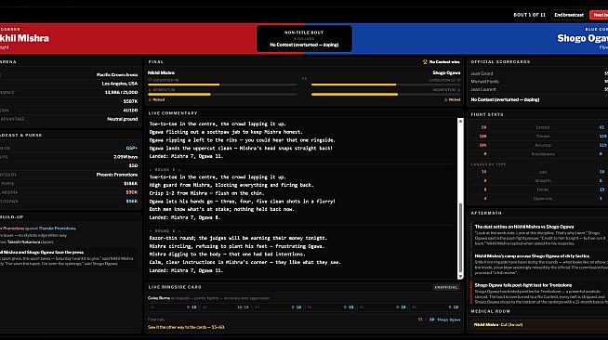
Task: Click the No Contest result box in header
Action: (x=304, y=39)
